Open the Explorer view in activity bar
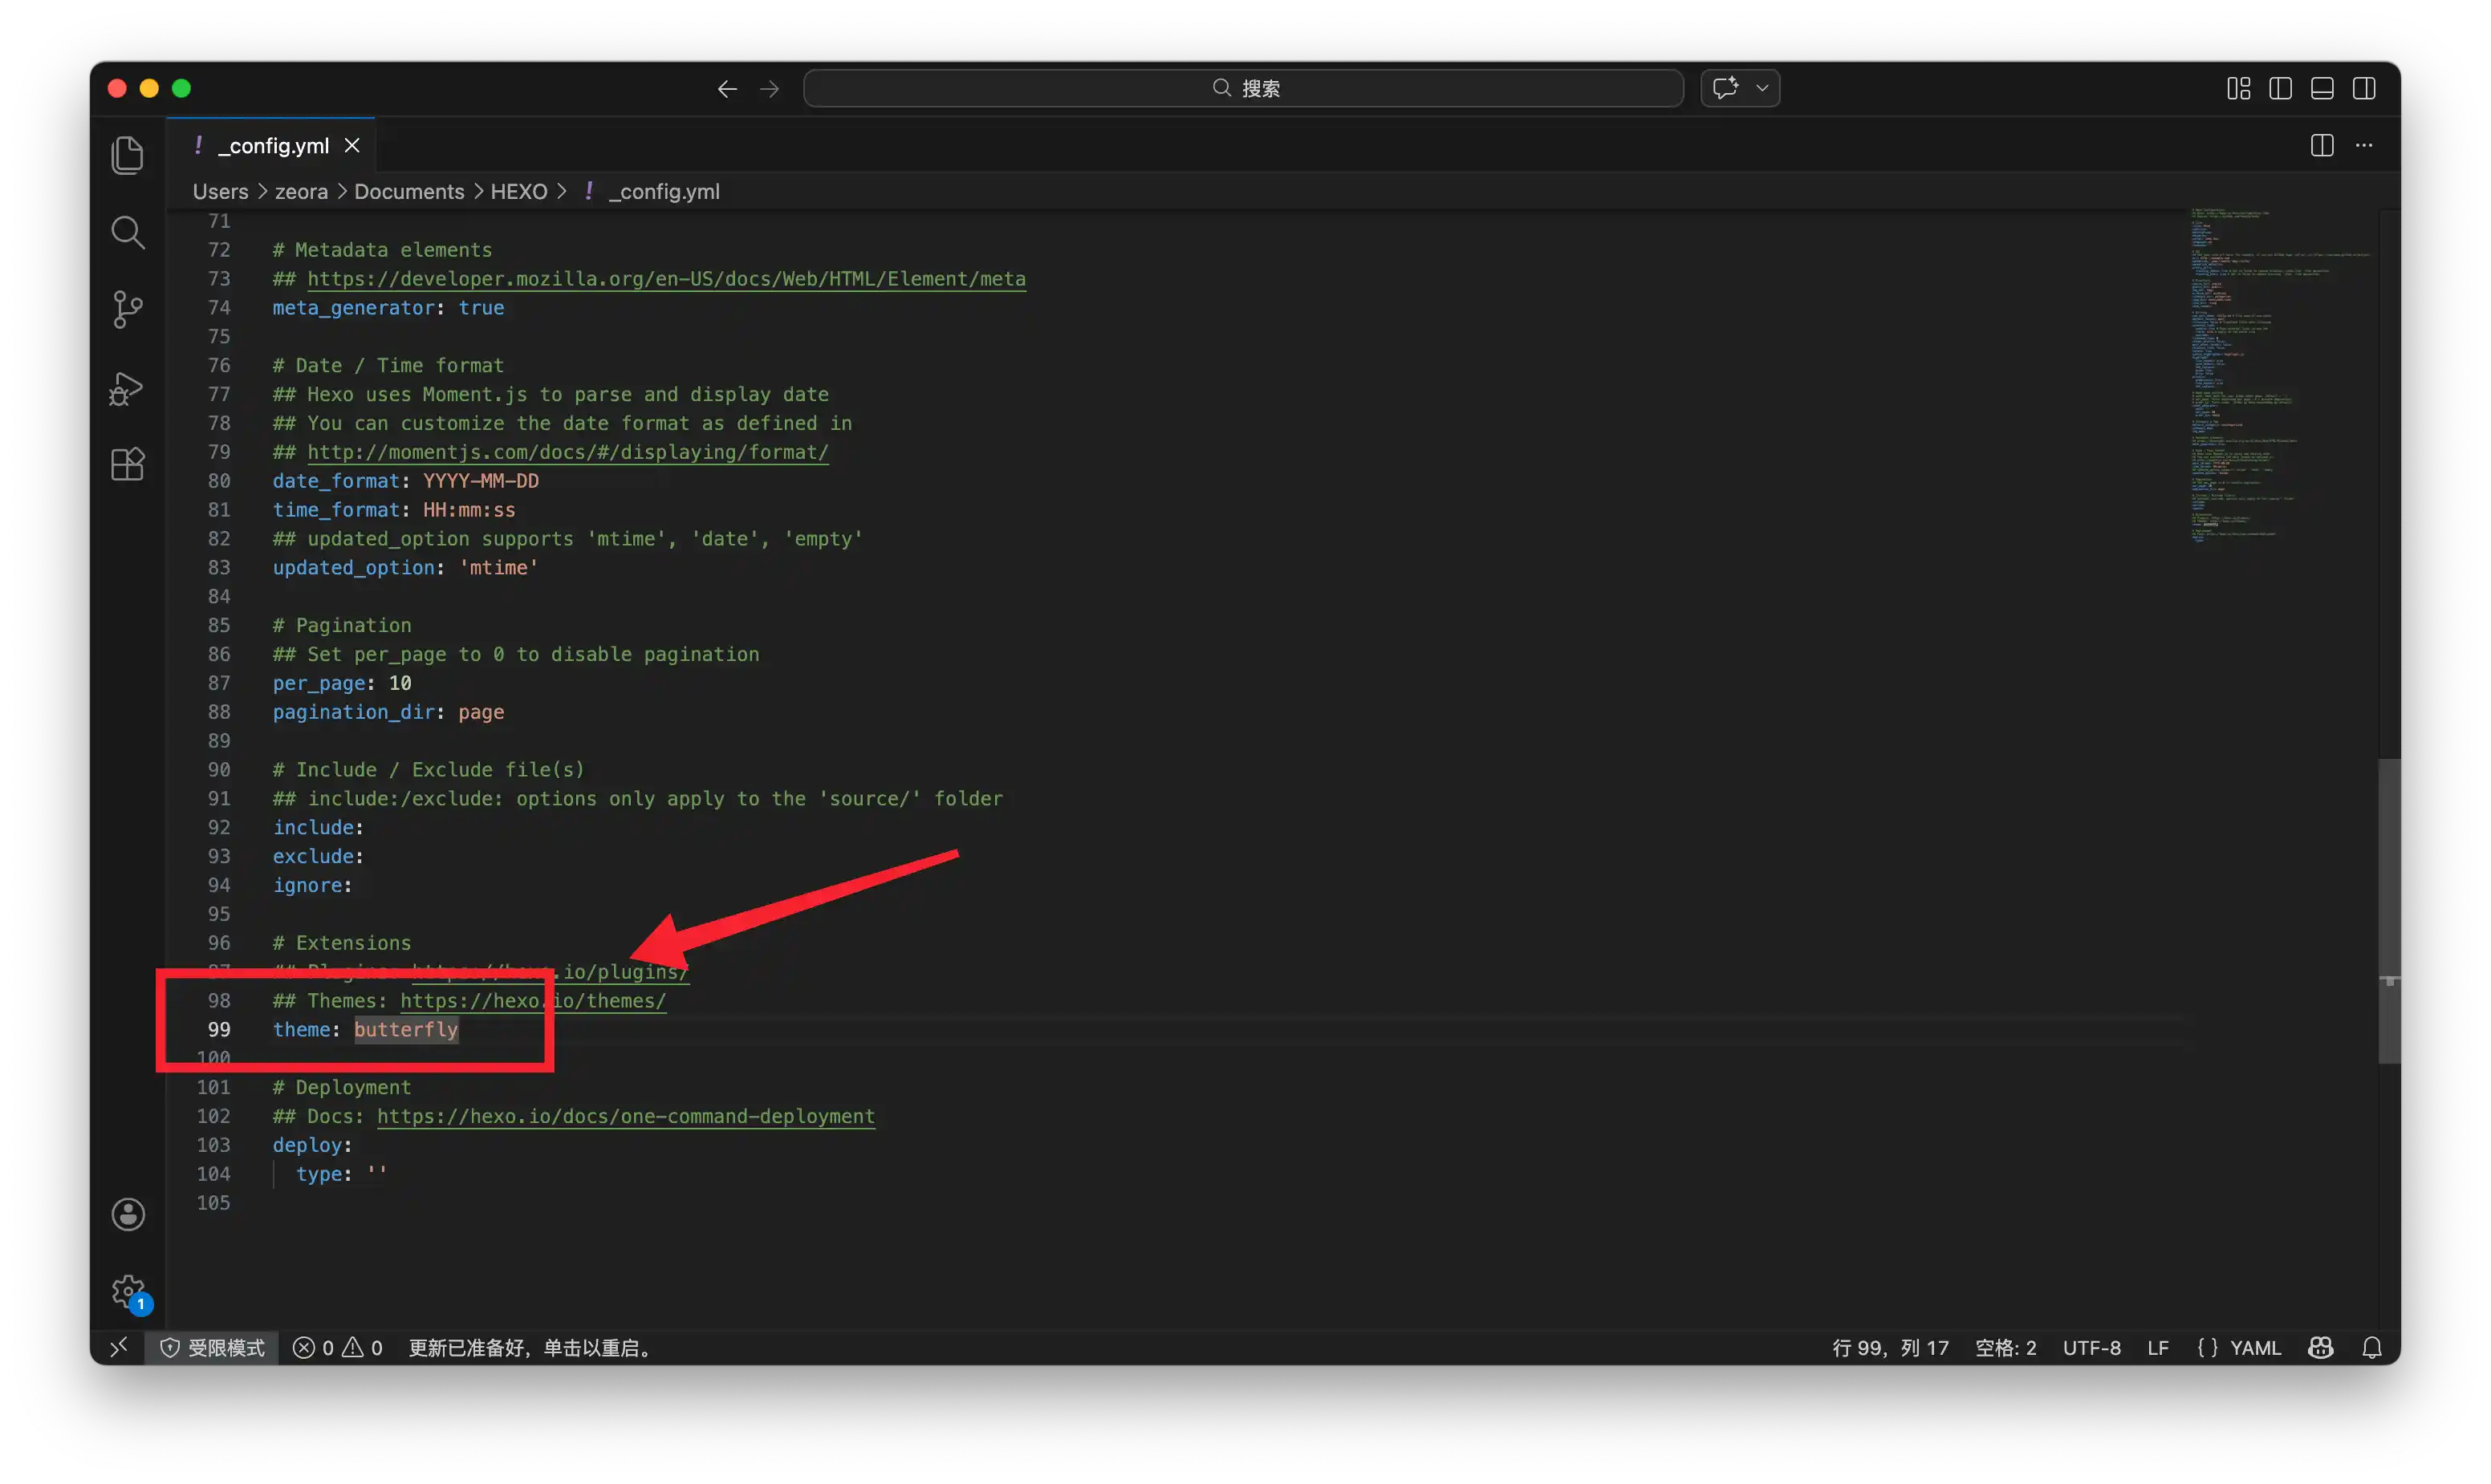Screen dimensions: 2491x1484 pos(127,155)
